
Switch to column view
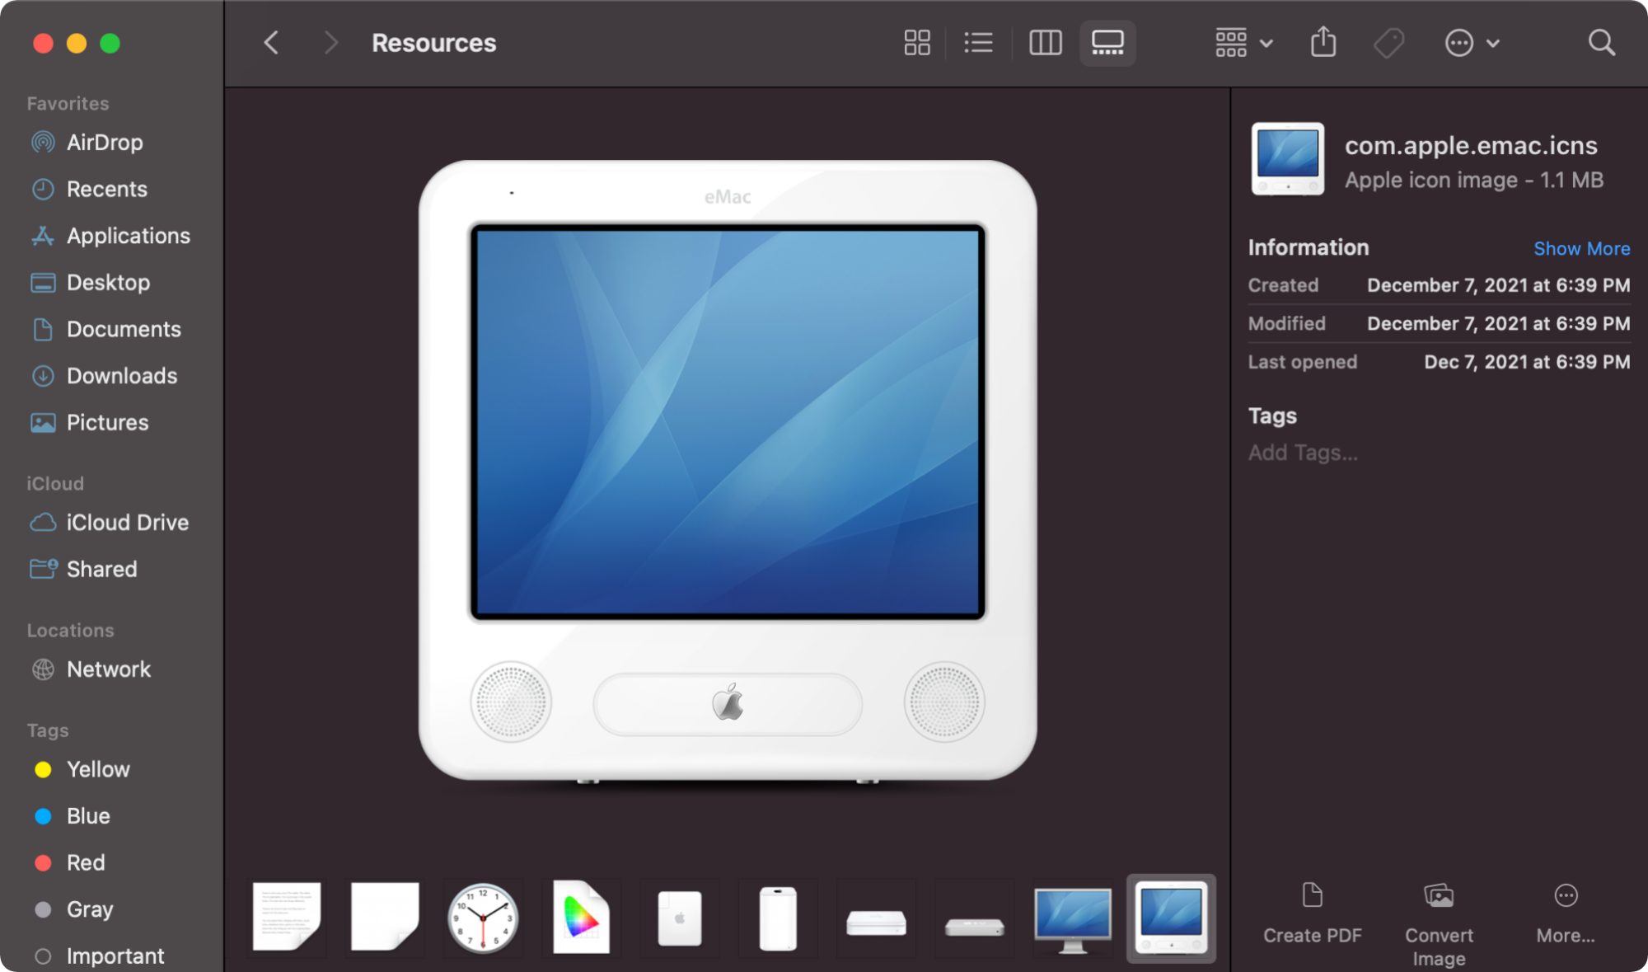click(x=1044, y=44)
